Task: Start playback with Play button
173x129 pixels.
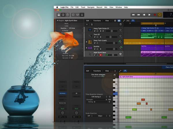Action: click(x=149, y=15)
